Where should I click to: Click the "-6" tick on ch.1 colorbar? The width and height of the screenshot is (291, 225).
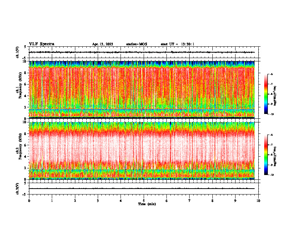(271, 74)
